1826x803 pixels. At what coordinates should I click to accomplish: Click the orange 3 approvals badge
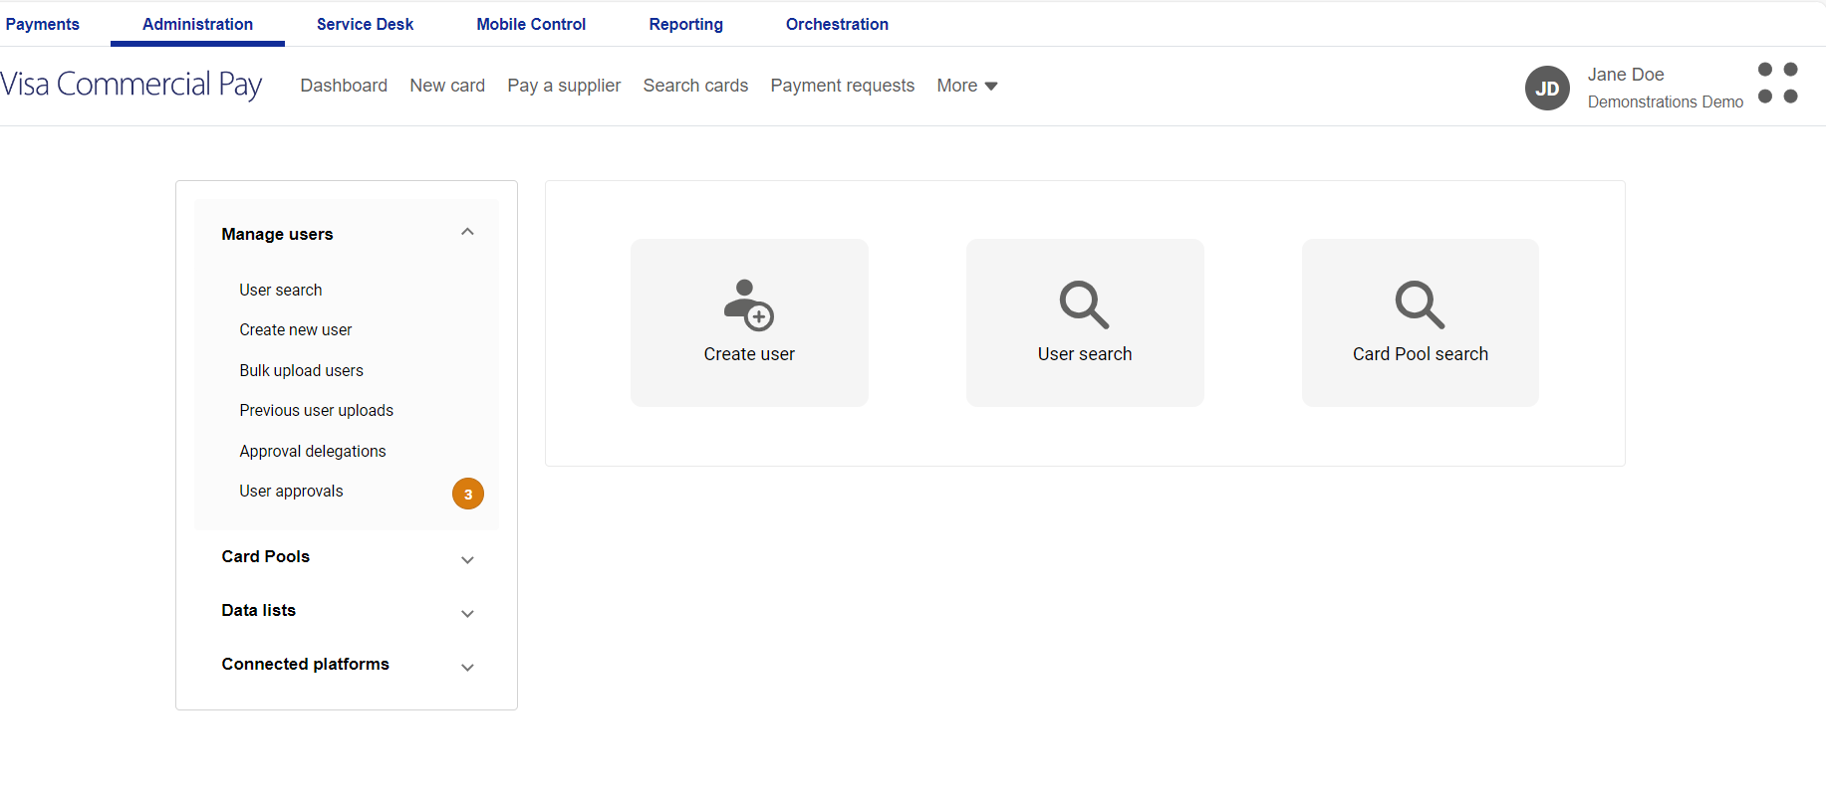pos(468,494)
